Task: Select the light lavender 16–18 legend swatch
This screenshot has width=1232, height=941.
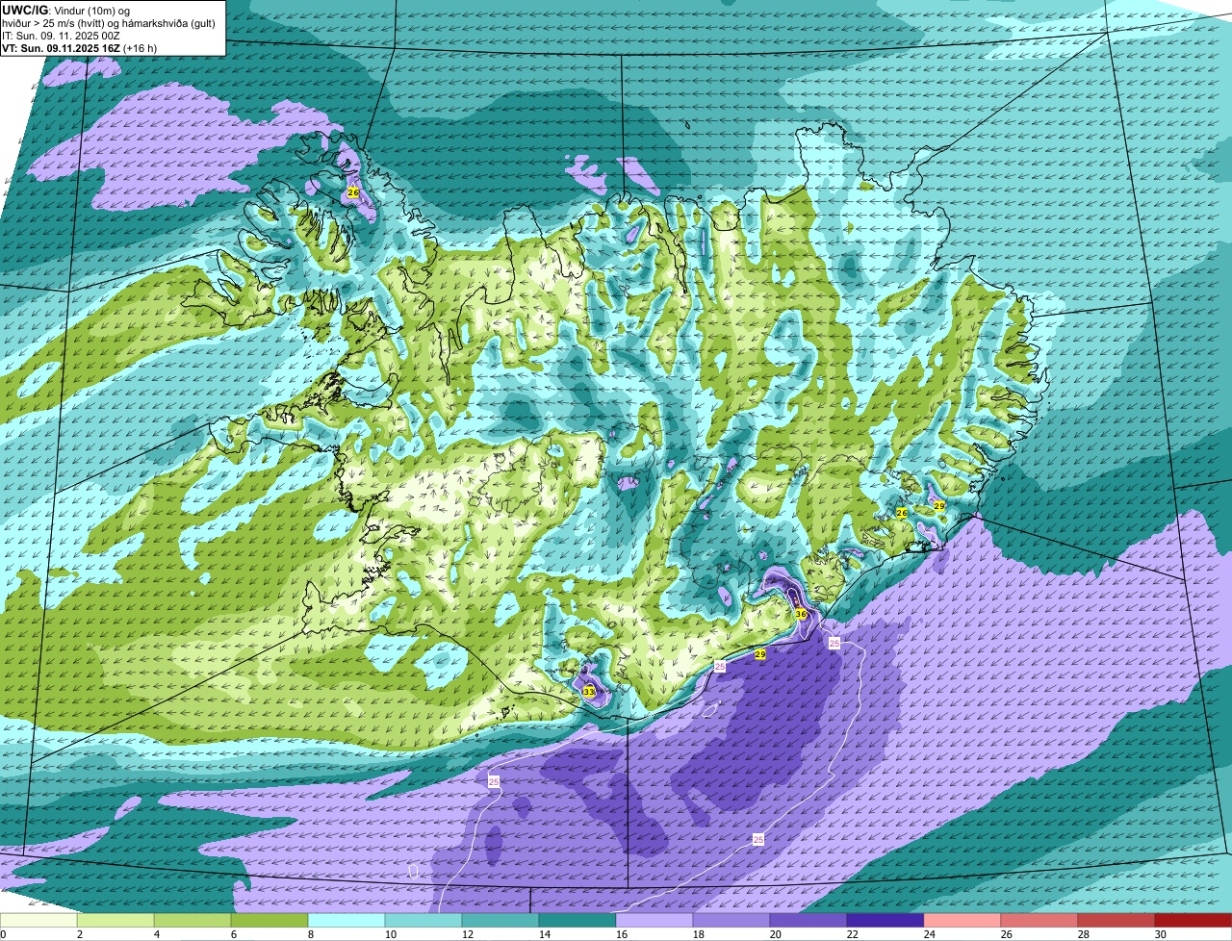Action: click(654, 921)
